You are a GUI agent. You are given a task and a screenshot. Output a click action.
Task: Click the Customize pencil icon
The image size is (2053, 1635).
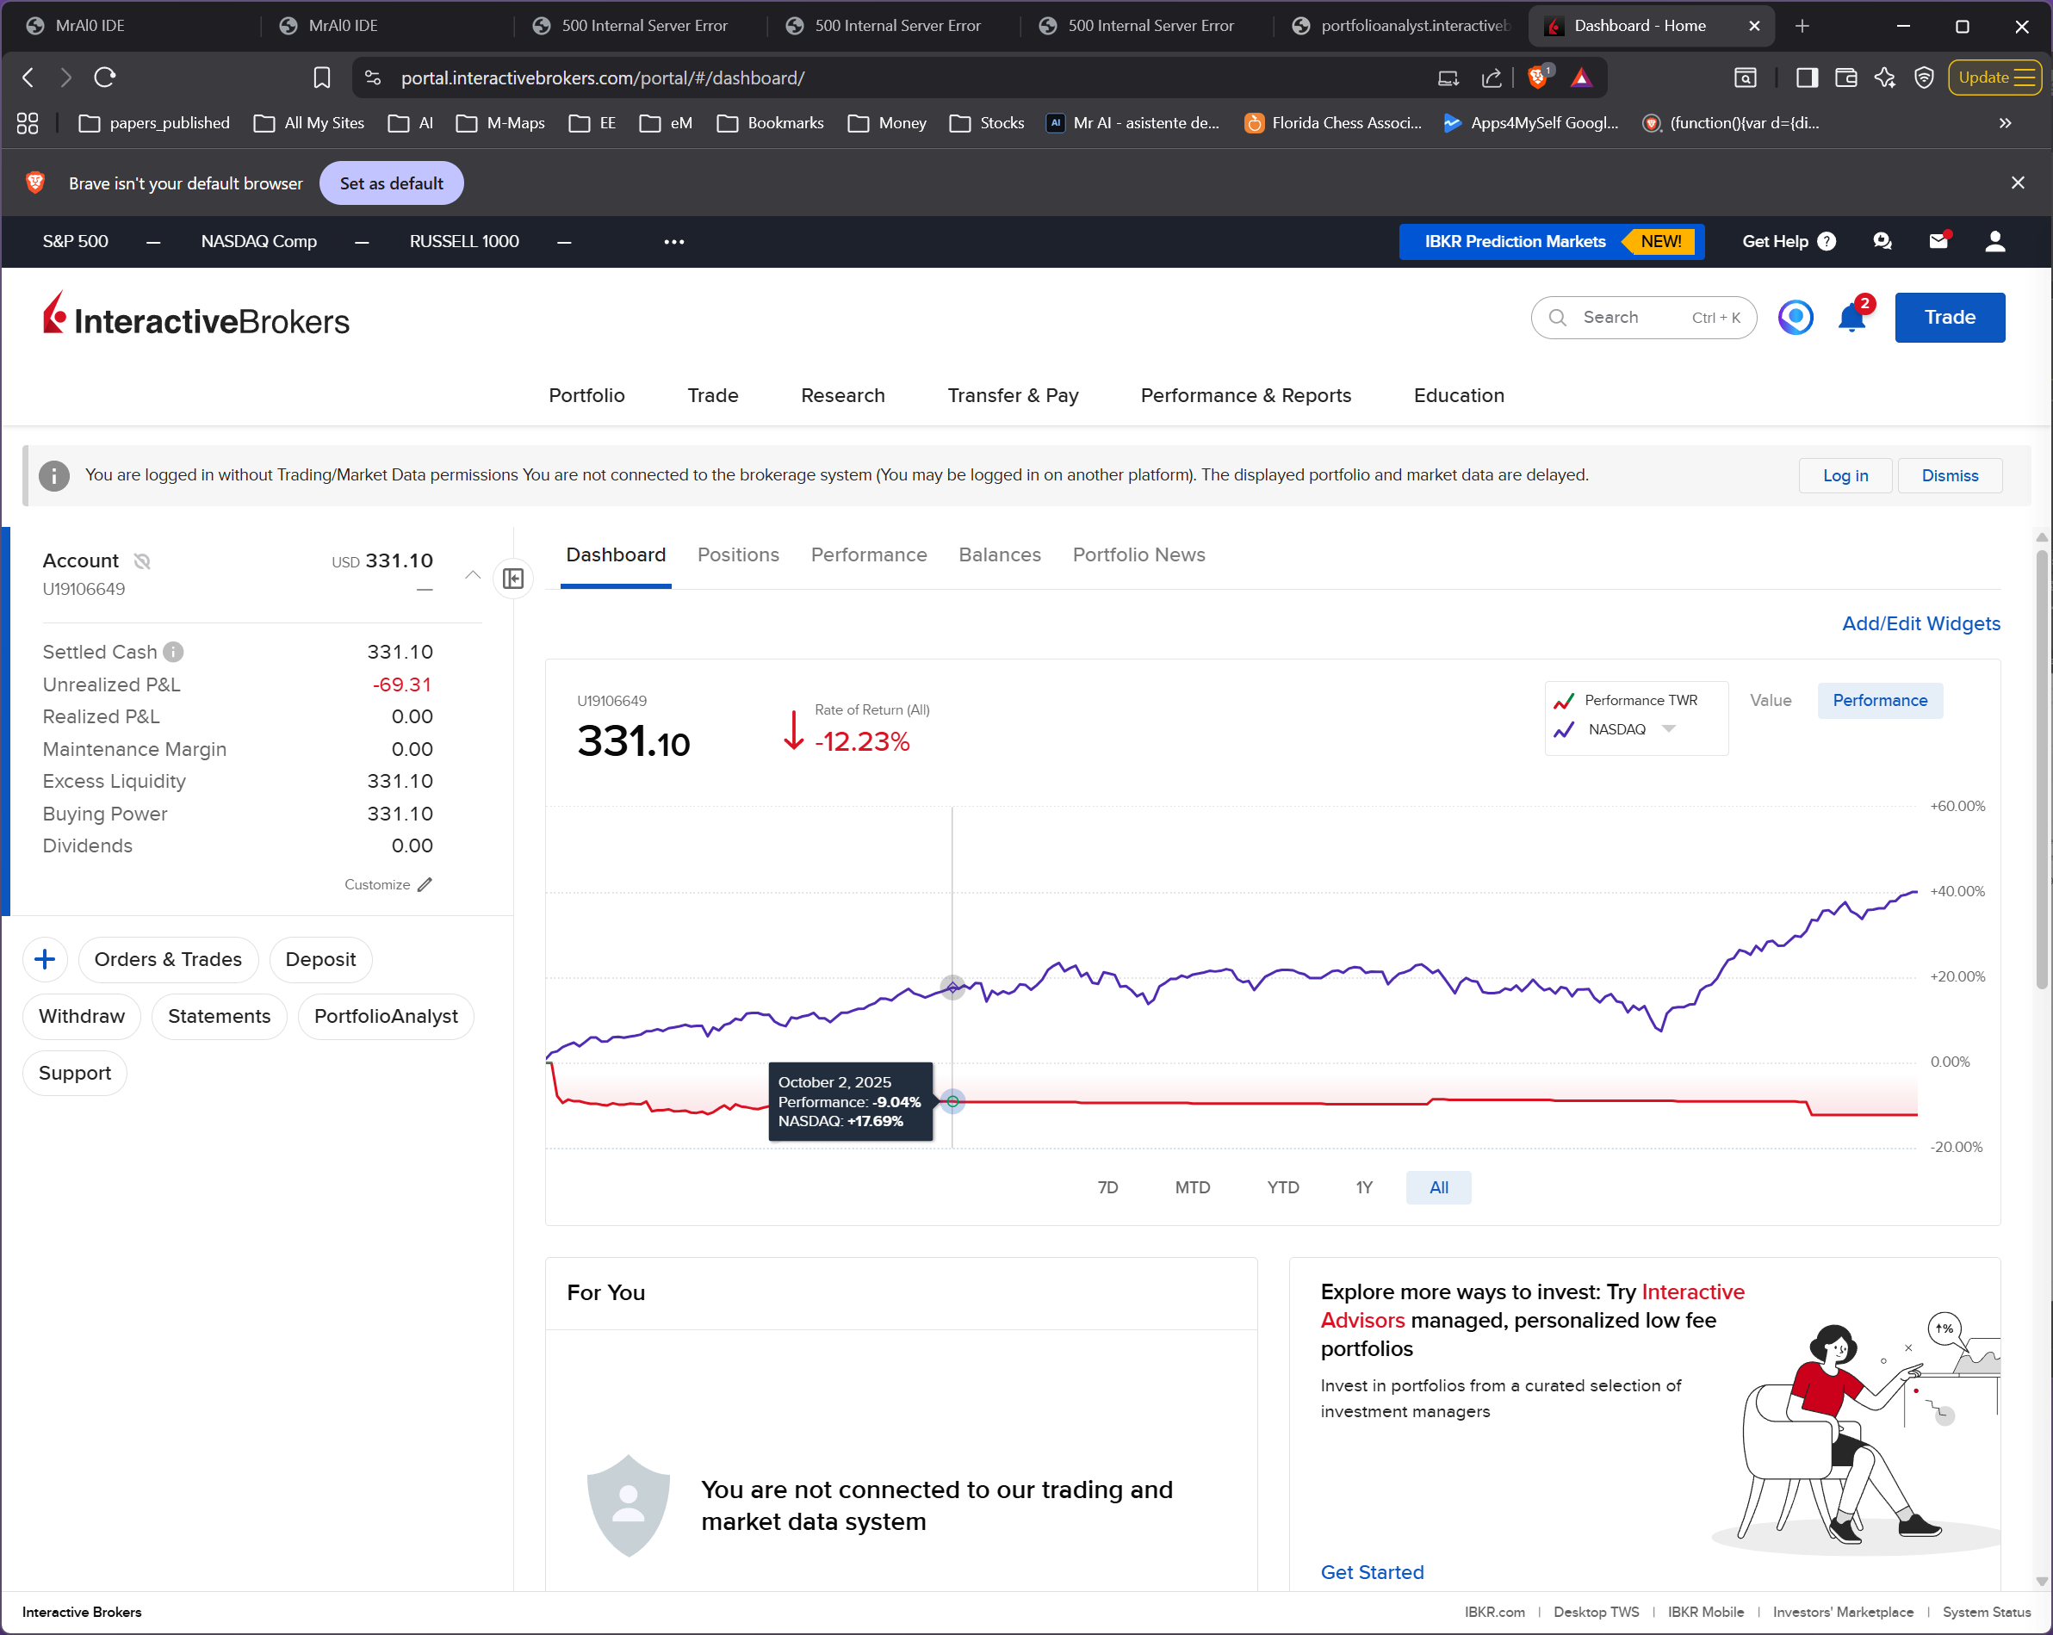pyautogui.click(x=425, y=884)
